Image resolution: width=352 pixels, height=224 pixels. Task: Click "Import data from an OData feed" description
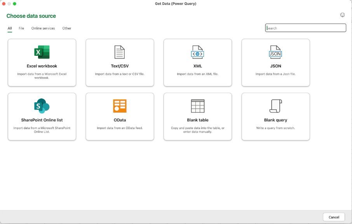pyautogui.click(x=120, y=128)
